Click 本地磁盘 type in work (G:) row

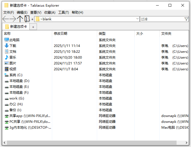coord(105,98)
